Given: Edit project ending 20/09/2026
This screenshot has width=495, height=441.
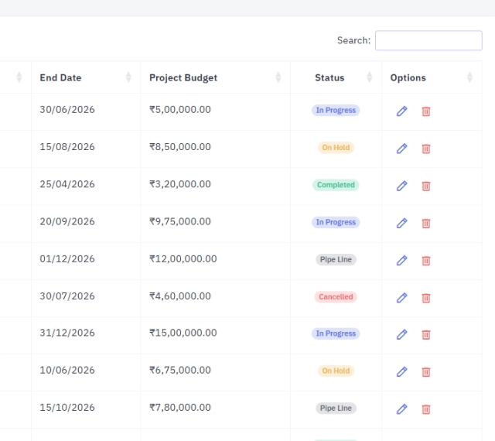Looking at the screenshot, I should [x=402, y=223].
